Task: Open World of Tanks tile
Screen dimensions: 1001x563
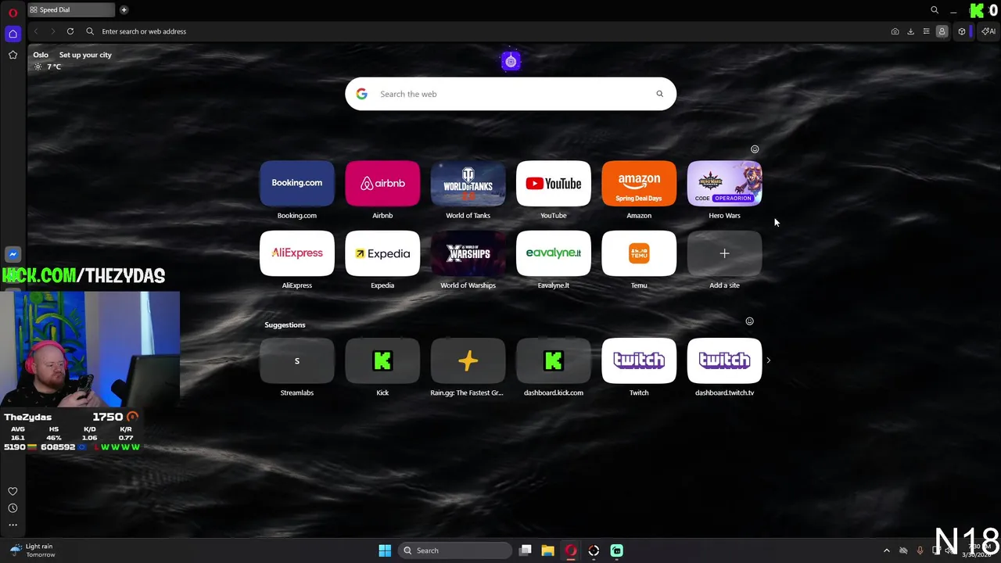Action: [x=468, y=183]
